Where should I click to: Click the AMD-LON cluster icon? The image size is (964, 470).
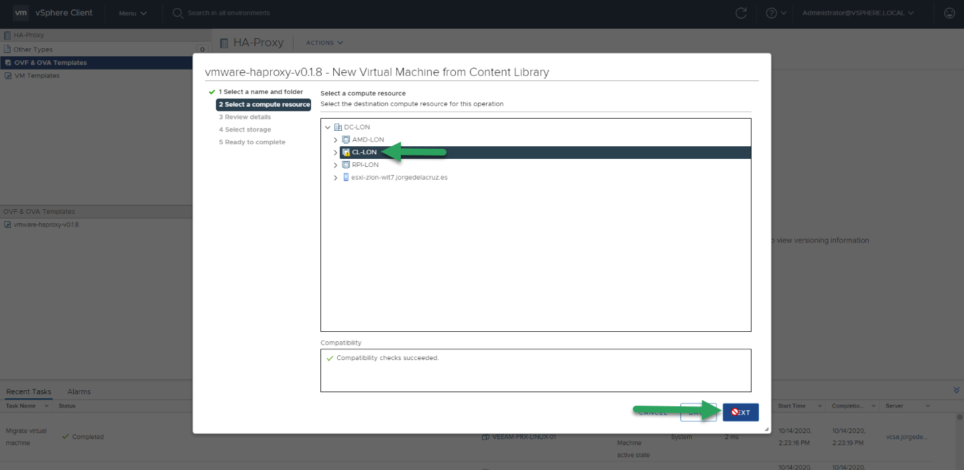(346, 139)
